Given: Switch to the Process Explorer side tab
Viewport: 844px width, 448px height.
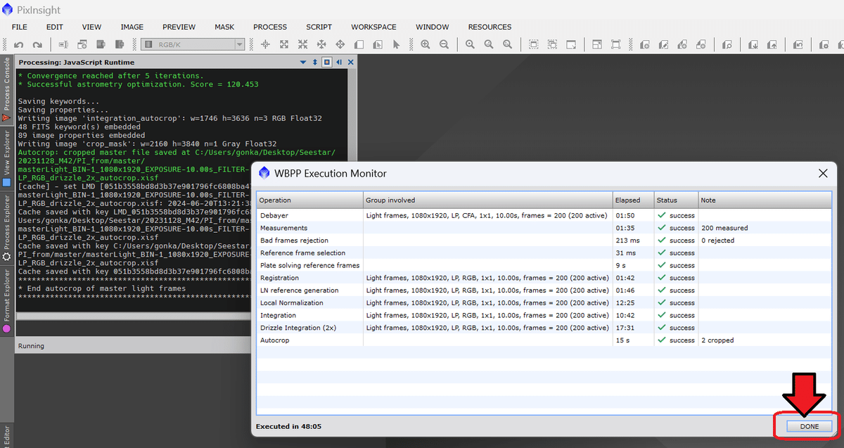Looking at the screenshot, I should [x=6, y=229].
